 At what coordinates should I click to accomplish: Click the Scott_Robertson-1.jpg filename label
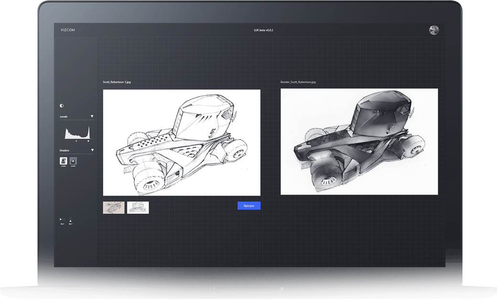click(x=118, y=82)
